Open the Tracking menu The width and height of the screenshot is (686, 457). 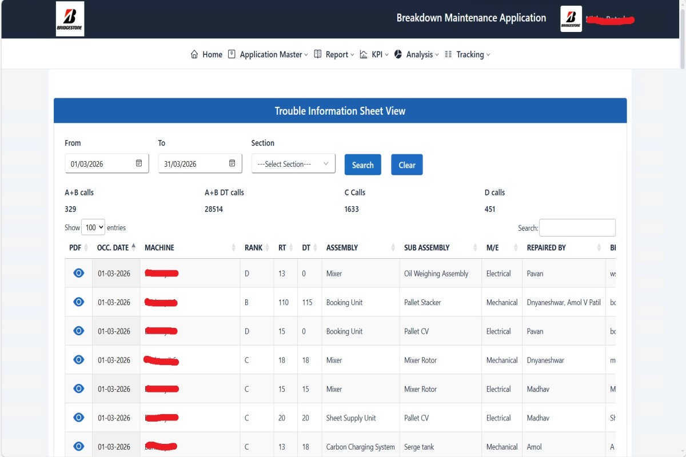468,54
